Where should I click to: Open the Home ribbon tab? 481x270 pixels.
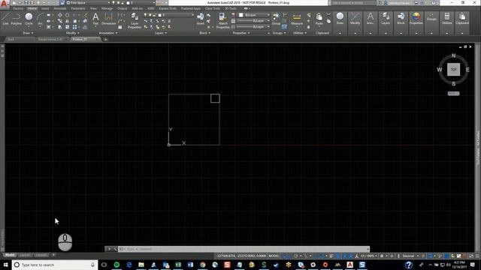click(x=32, y=8)
